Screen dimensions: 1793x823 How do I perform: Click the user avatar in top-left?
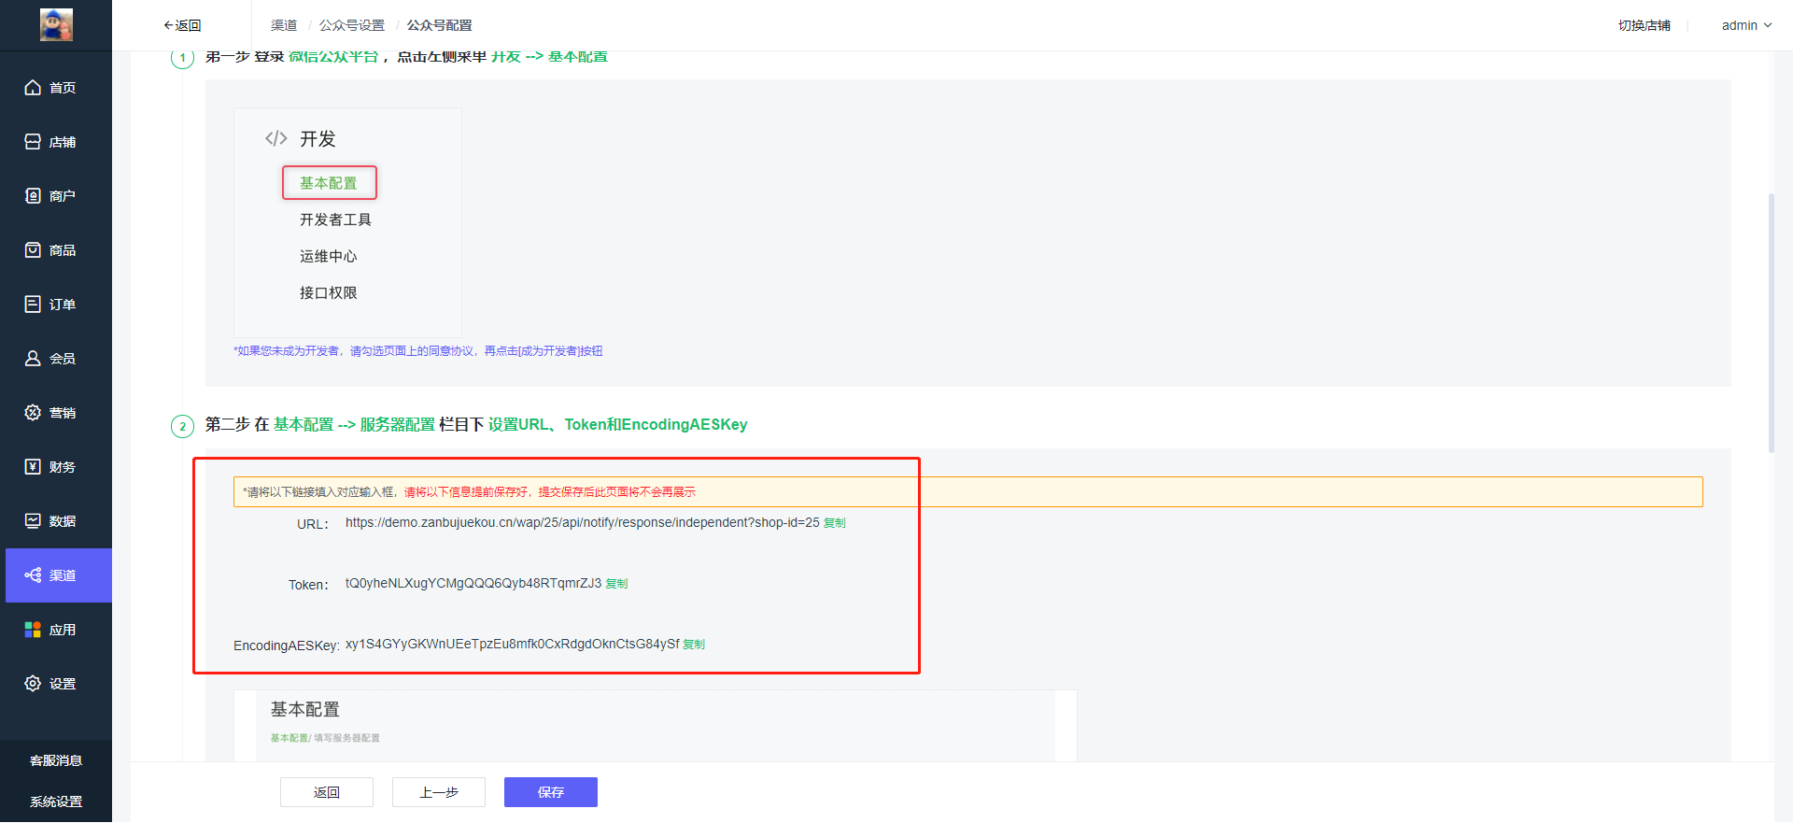[x=56, y=25]
